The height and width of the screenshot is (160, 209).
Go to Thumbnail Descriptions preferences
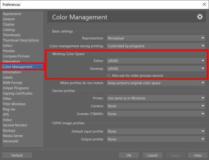(x=21, y=40)
